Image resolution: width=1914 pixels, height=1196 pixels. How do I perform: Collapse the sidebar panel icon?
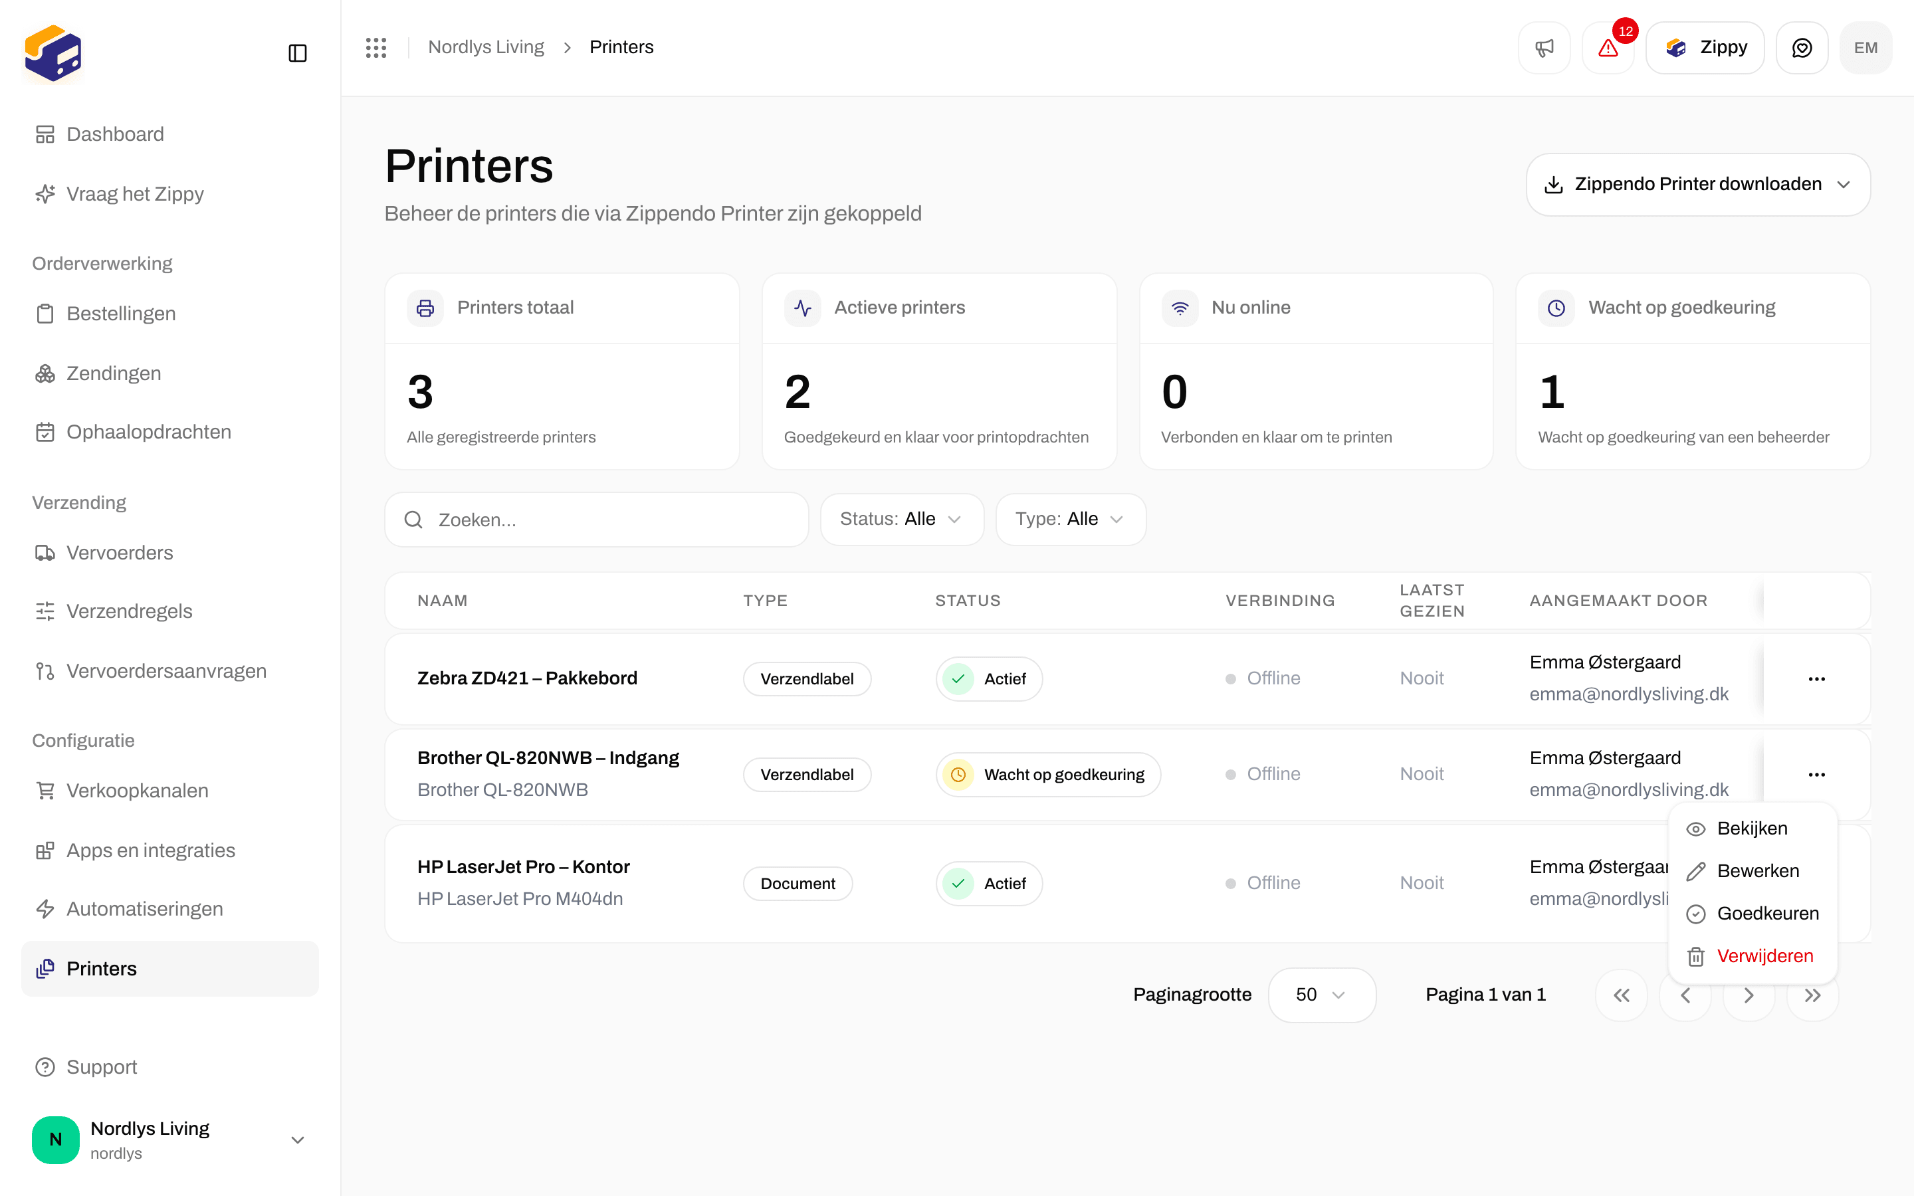(297, 53)
